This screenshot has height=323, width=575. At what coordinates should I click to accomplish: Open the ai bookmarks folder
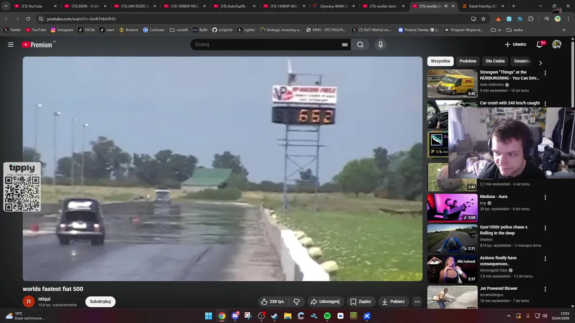click(x=496, y=30)
